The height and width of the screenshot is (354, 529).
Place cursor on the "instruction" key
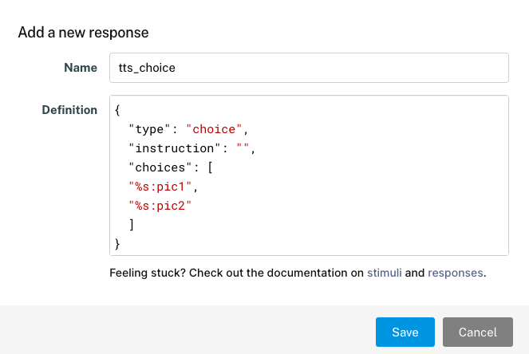175,148
